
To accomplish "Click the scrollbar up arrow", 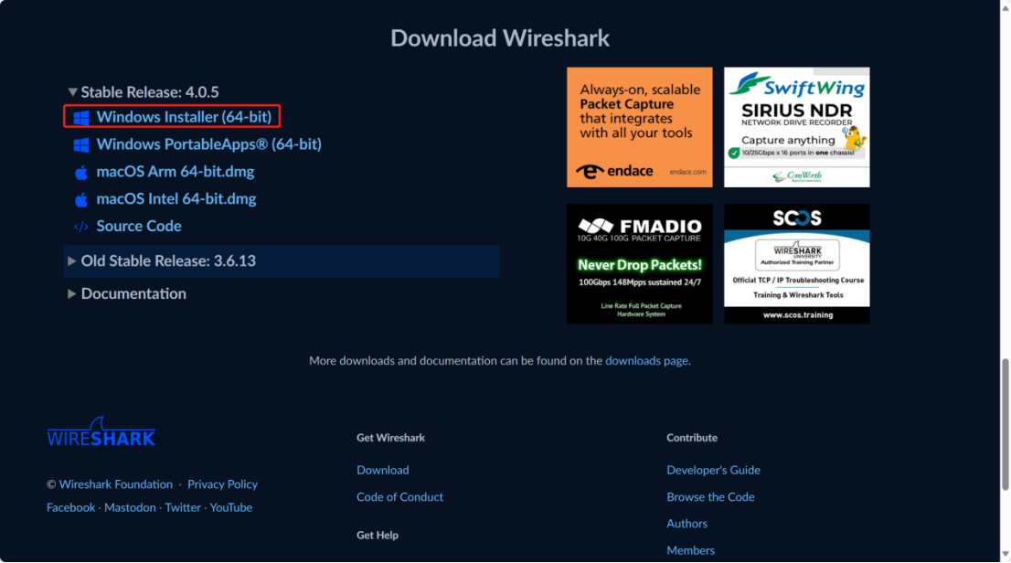I will pos(1005,6).
